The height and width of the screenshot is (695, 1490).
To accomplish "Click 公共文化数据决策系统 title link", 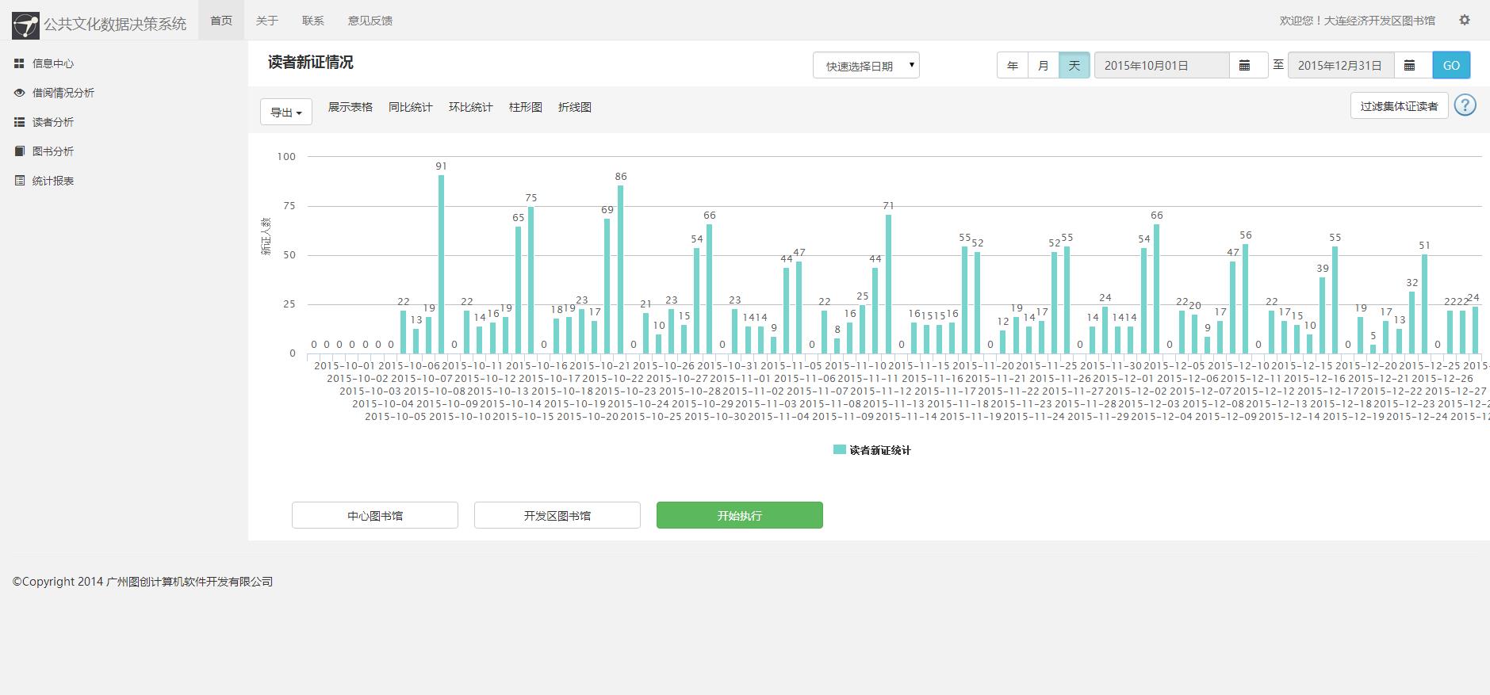I will pos(115,25).
